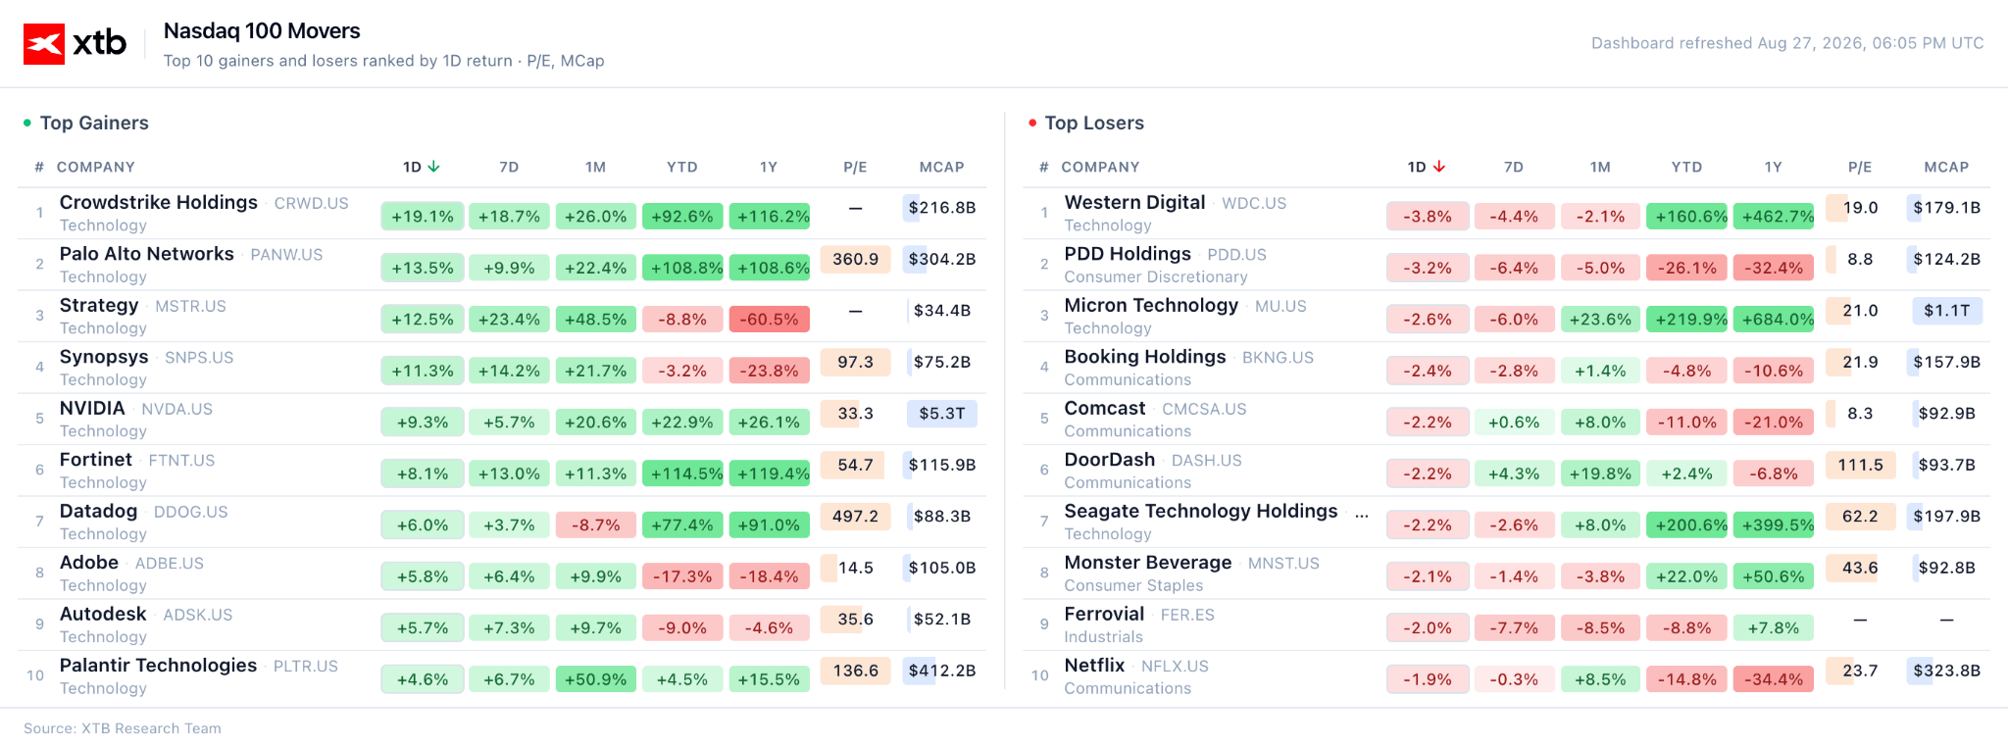The height and width of the screenshot is (748, 2008).
Task: Open Western Digital company name
Action: click(1134, 202)
